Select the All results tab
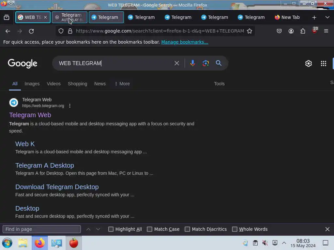Image resolution: width=334 pixels, height=250 pixels. pos(15,84)
